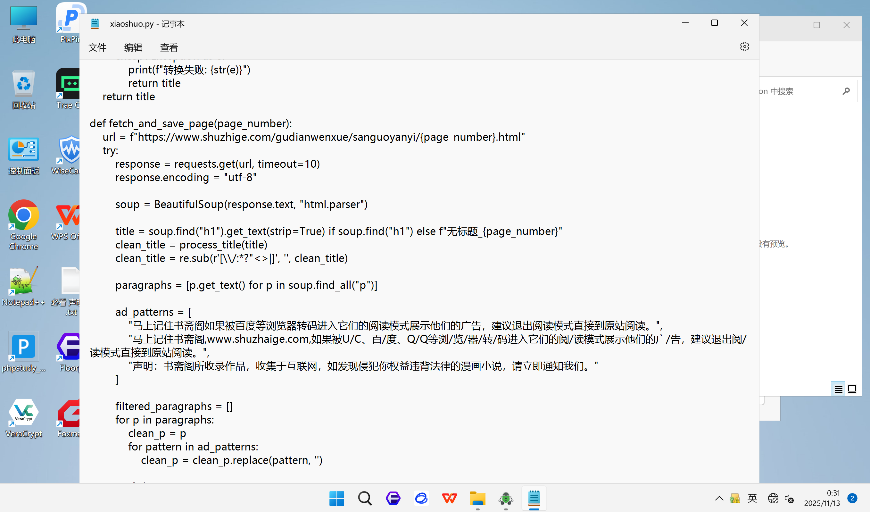The height and width of the screenshot is (512, 870).
Task: Open WPS Office from the taskbar
Action: (449, 498)
